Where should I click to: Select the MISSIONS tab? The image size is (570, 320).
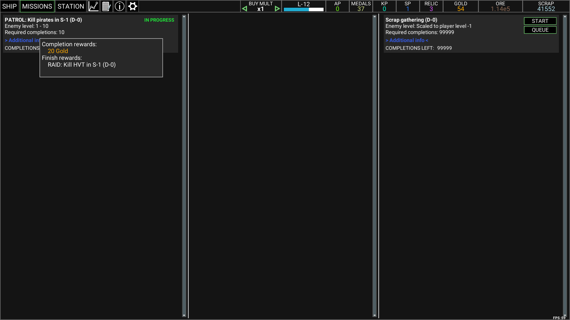pyautogui.click(x=37, y=6)
